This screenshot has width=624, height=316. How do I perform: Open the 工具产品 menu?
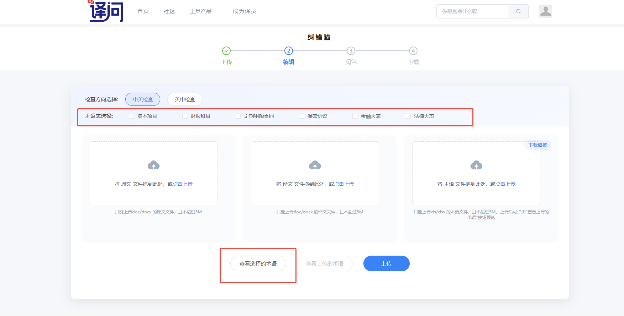[x=201, y=11]
